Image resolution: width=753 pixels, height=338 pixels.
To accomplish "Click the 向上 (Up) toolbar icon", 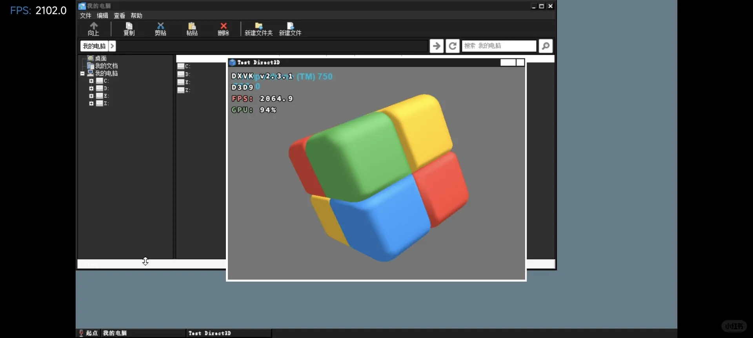I will (x=93, y=29).
